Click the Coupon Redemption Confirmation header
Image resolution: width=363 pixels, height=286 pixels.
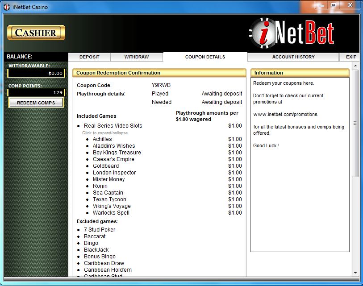159,73
